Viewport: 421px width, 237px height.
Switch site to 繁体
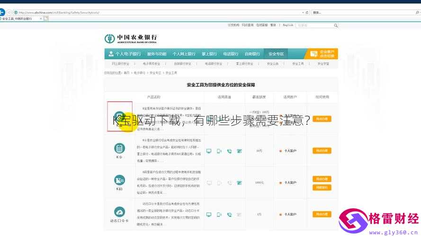coord(273,25)
